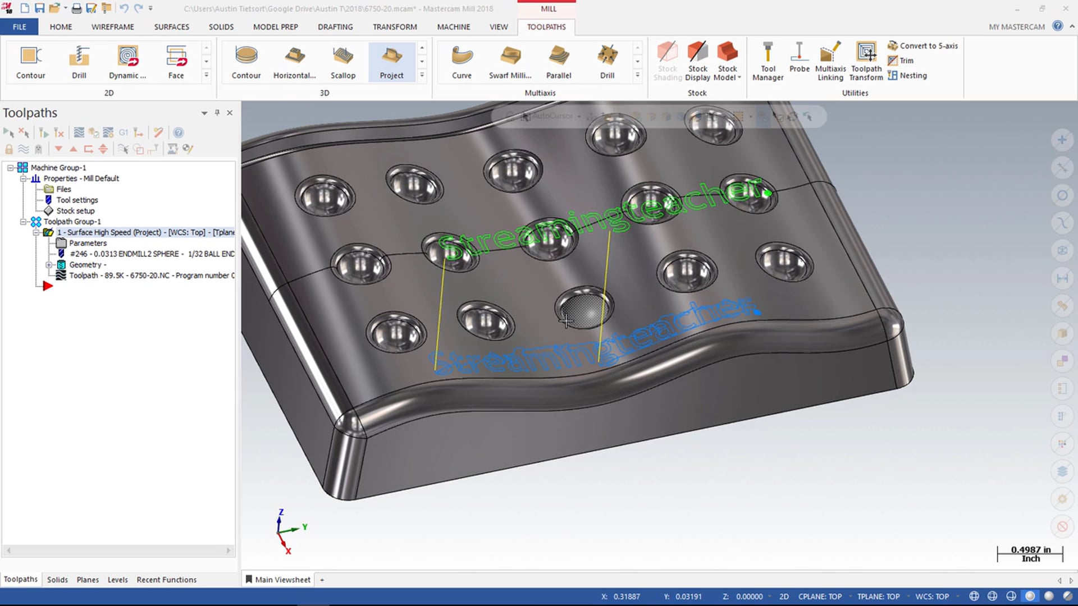This screenshot has width=1078, height=606.
Task: Open the SURFACES ribbon tab
Action: point(172,26)
